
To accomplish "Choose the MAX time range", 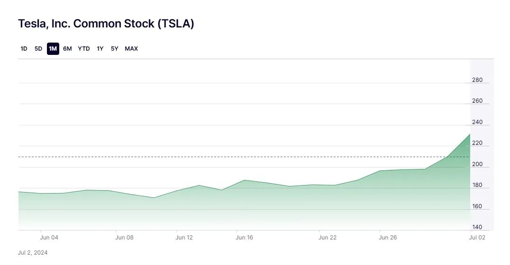I will click(x=131, y=49).
